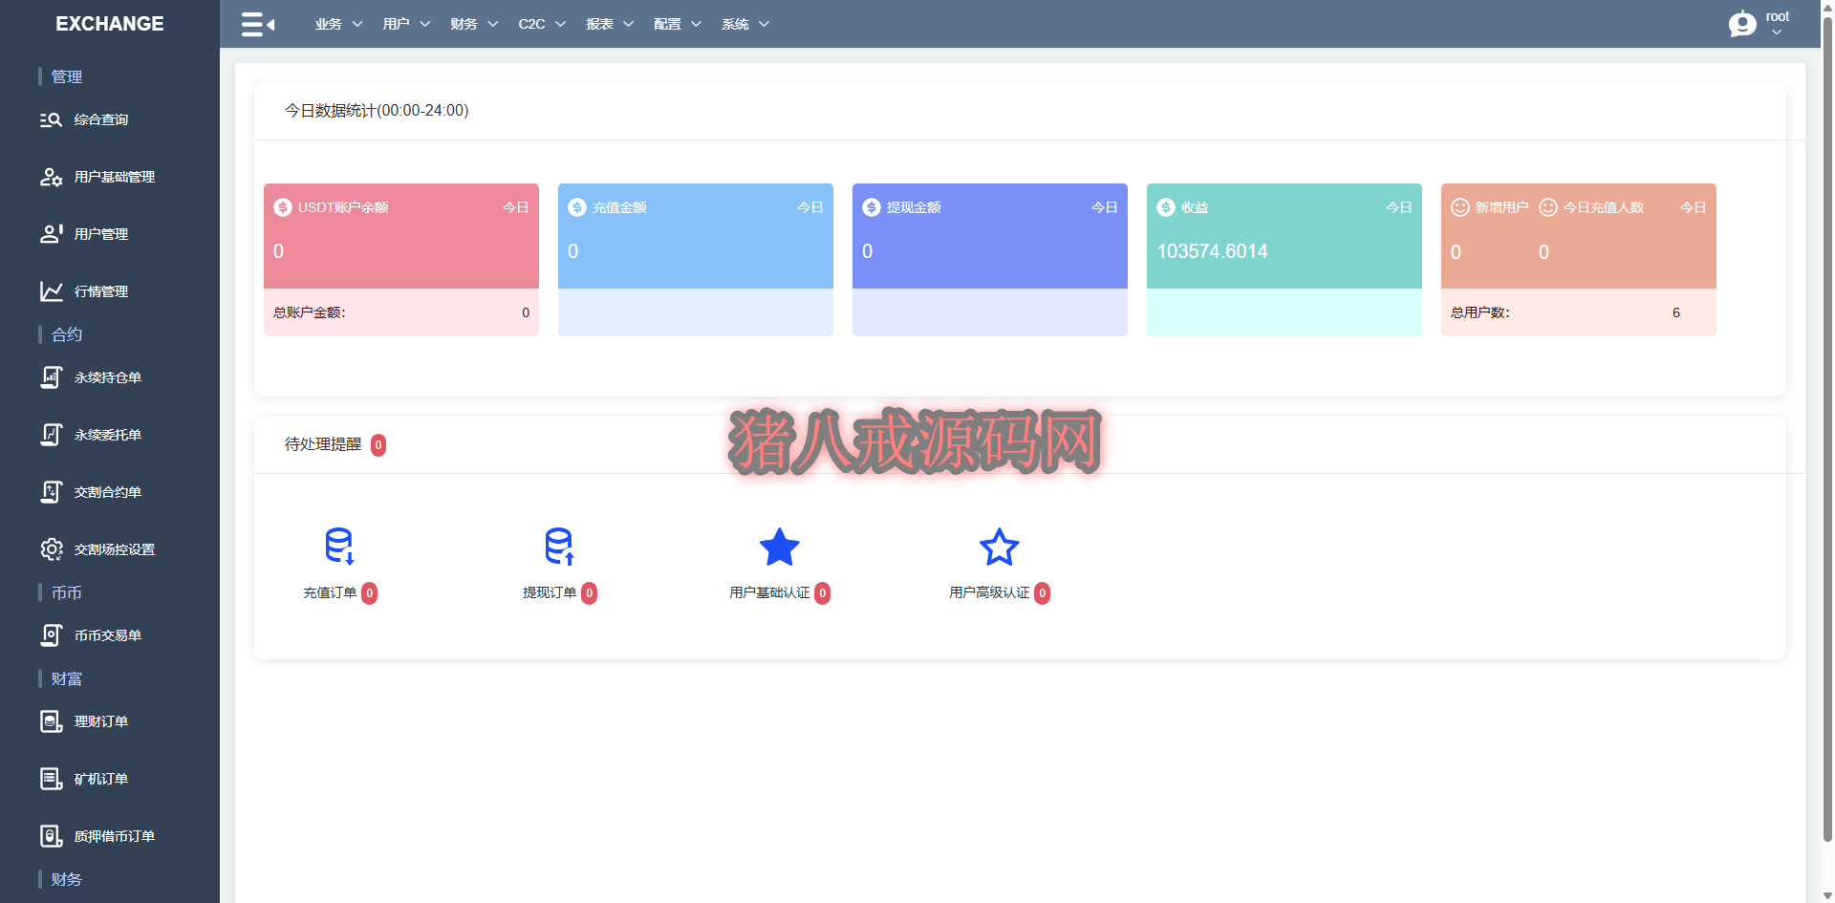Viewport: 1835px width, 903px height.
Task: Click the 用户基础认证 filled star icon
Action: (x=780, y=547)
